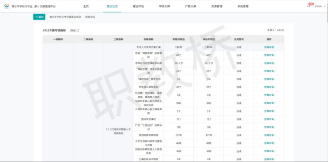Select the 专业人才培养方案汇编 indicator cell

click(x=148, y=47)
